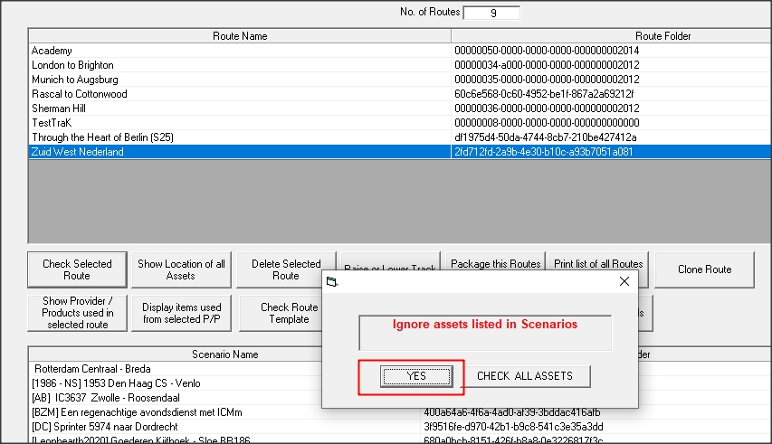The height and width of the screenshot is (444, 772).
Task: Click YES in the ignore assets dialog
Action: (415, 376)
